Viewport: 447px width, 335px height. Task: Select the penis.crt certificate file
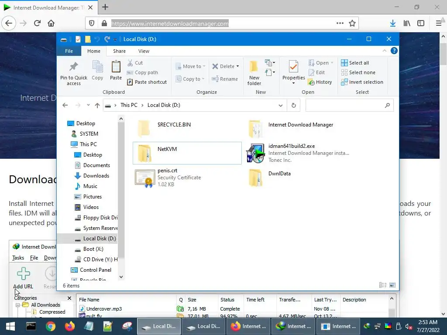tap(187, 178)
